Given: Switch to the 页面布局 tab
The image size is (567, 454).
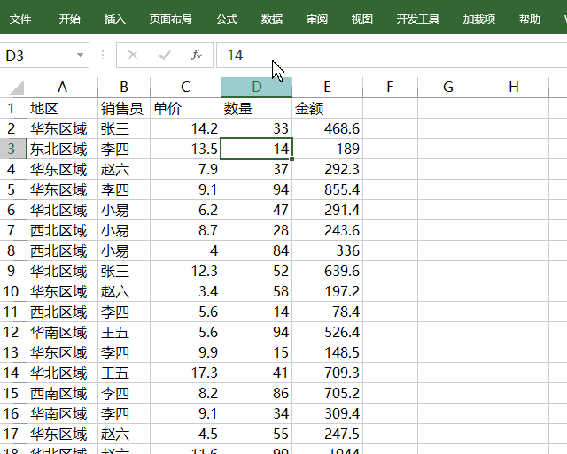Looking at the screenshot, I should [171, 19].
